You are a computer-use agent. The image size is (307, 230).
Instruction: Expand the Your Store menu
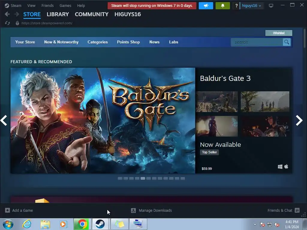tap(25, 42)
